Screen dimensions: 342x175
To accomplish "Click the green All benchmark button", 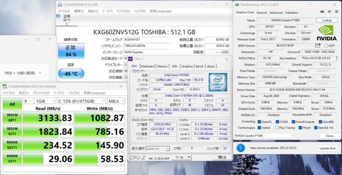I will 12,104.
